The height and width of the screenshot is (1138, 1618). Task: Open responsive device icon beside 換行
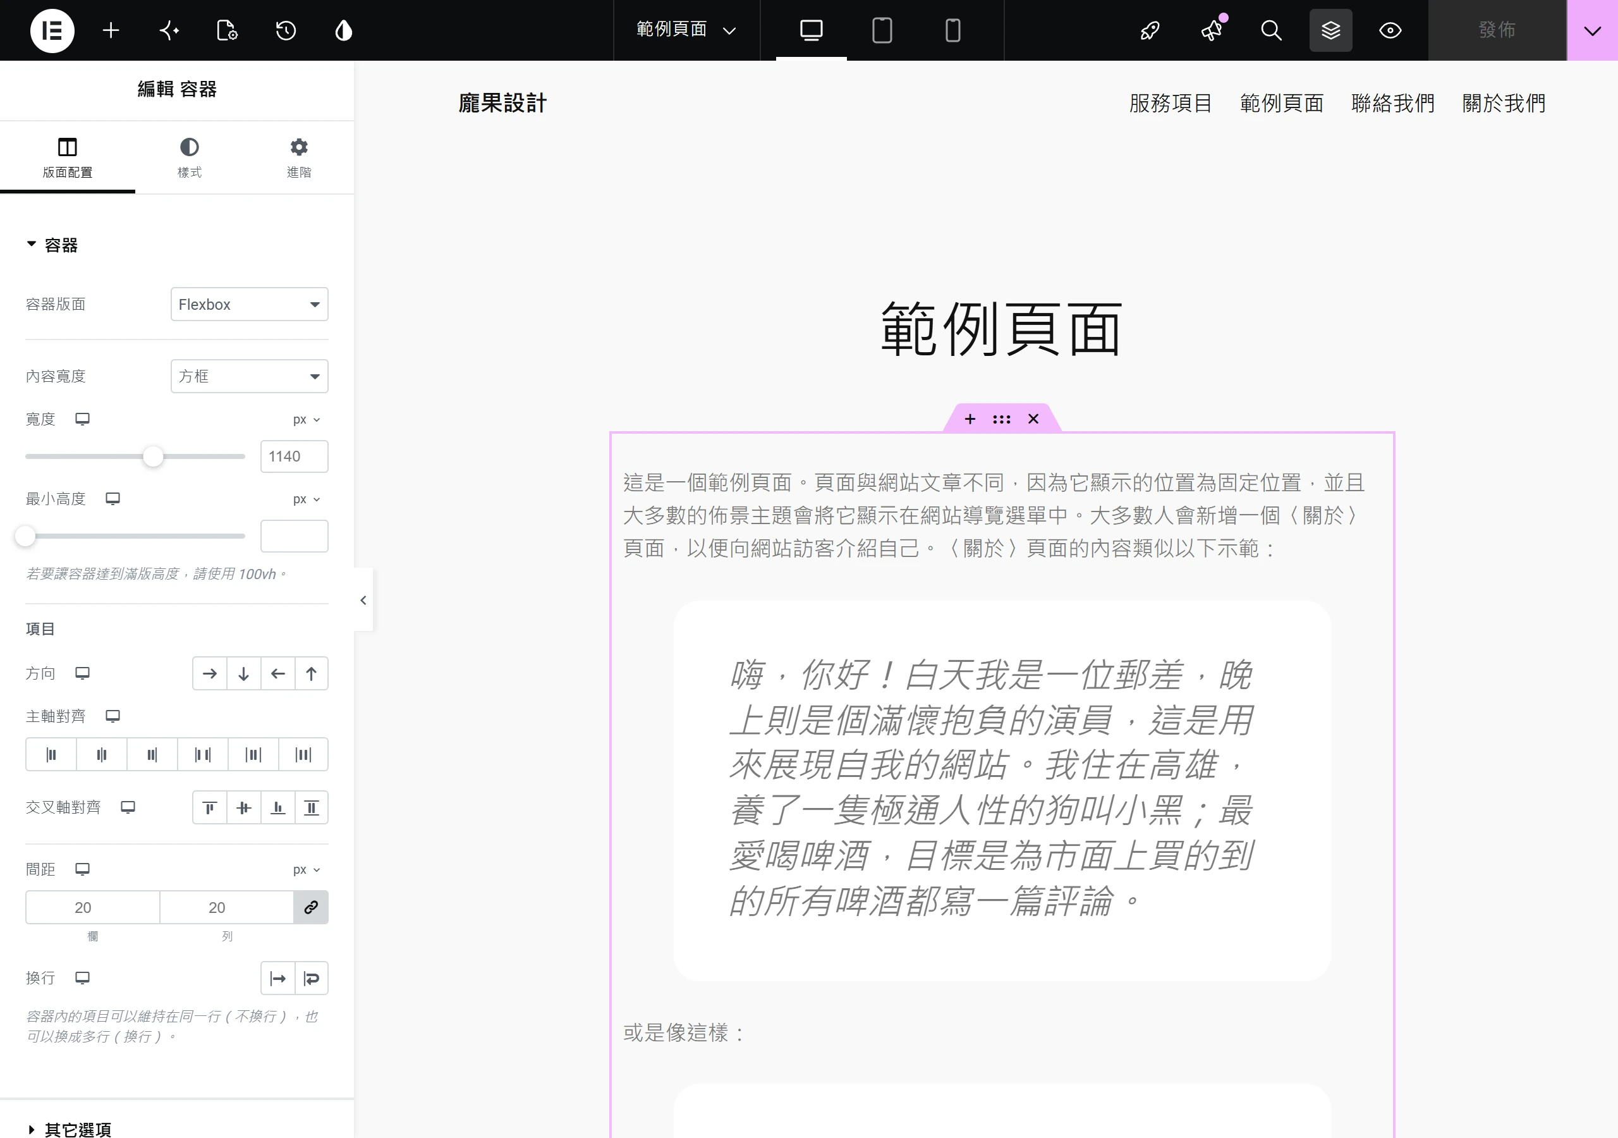click(82, 977)
